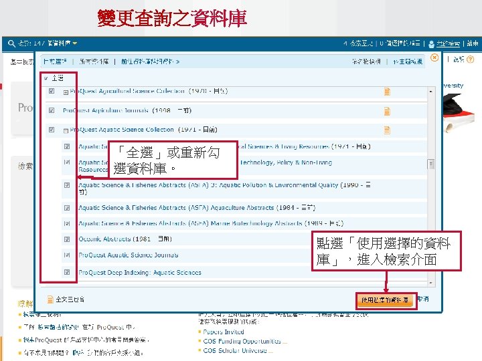Image resolution: width=482 pixels, height=361 pixels.
Task: Select the second tab in dialog header
Action: point(94,62)
